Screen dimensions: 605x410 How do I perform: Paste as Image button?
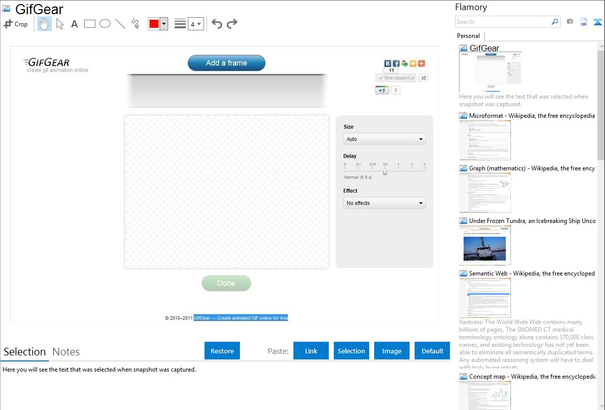392,351
